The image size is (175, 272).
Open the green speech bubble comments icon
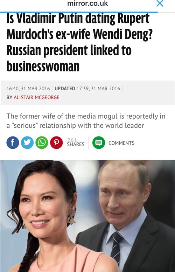click(99, 142)
